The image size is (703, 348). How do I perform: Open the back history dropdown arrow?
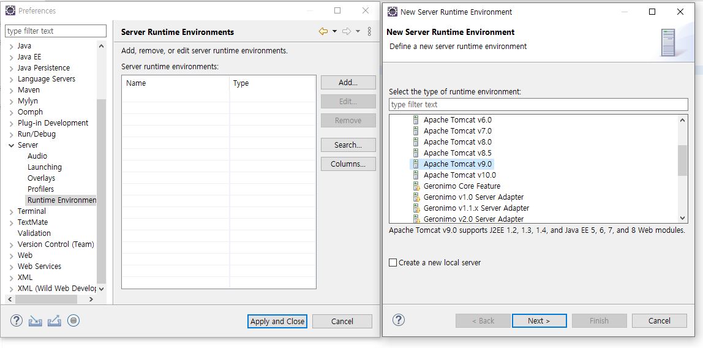click(x=334, y=31)
